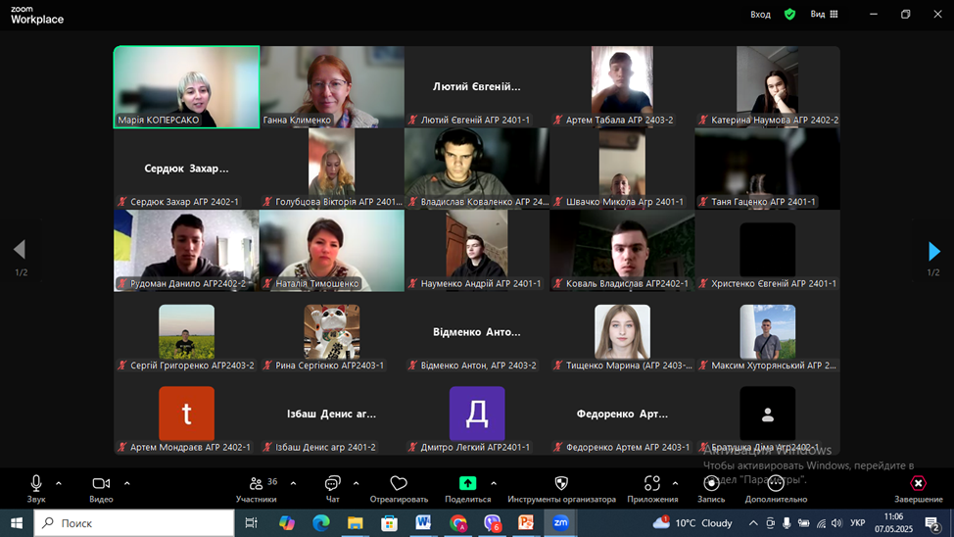The width and height of the screenshot is (954, 537).
Task: Open PowerPoint from the taskbar
Action: (526, 523)
